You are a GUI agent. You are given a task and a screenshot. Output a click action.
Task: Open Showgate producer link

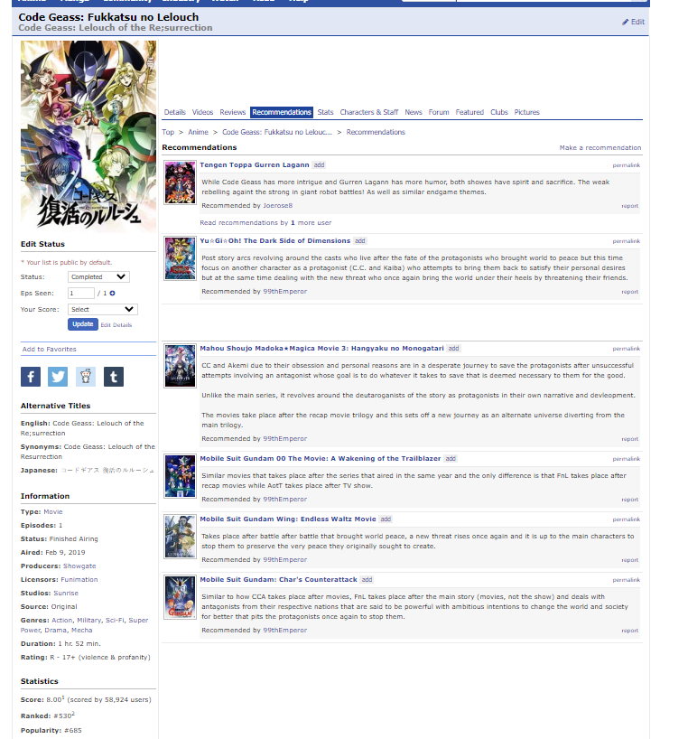coord(79,566)
